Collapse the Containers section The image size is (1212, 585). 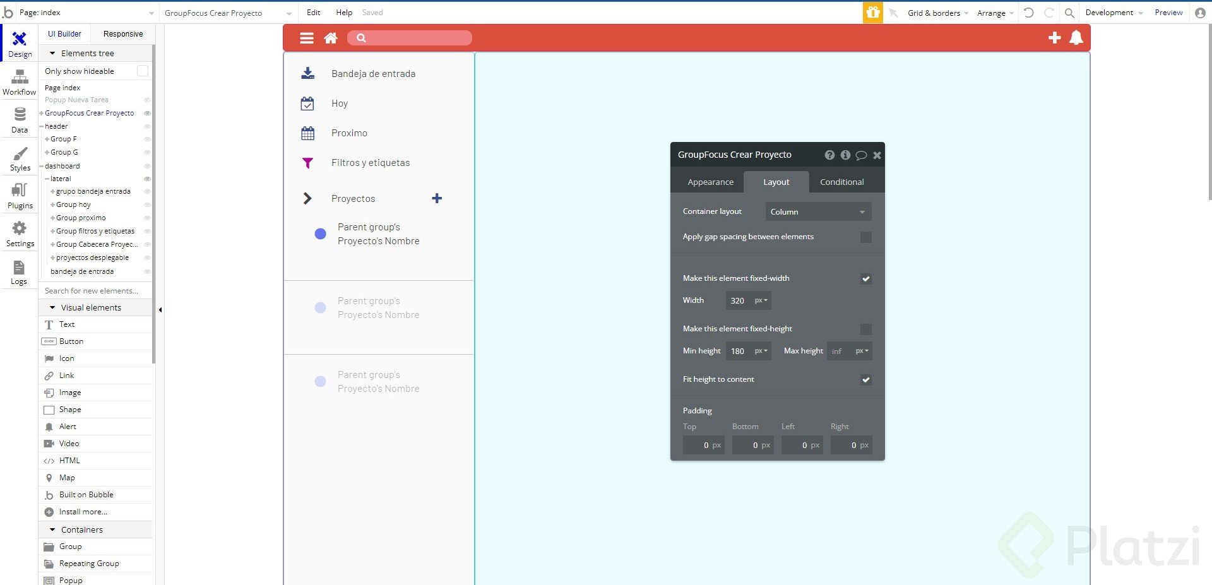click(52, 529)
